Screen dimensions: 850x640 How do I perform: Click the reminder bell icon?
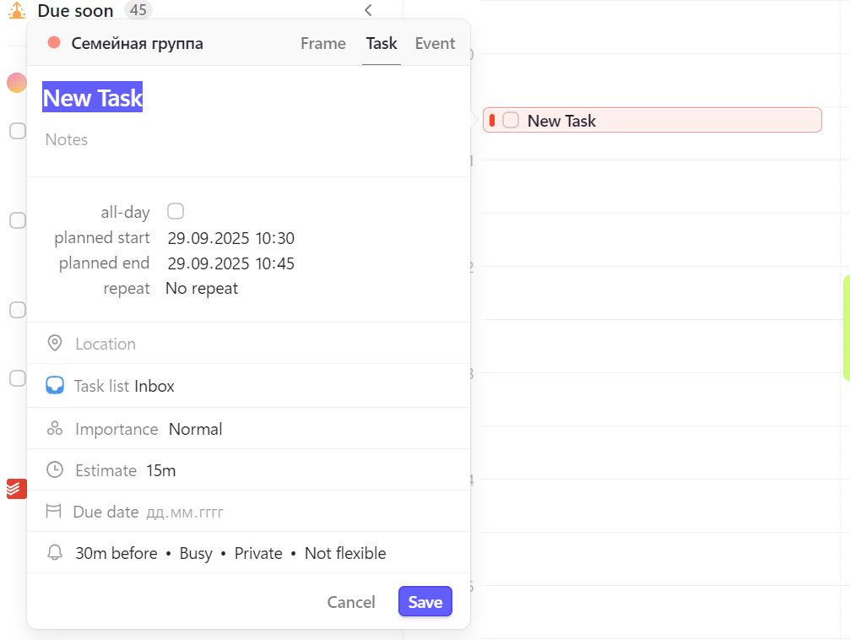click(x=55, y=553)
